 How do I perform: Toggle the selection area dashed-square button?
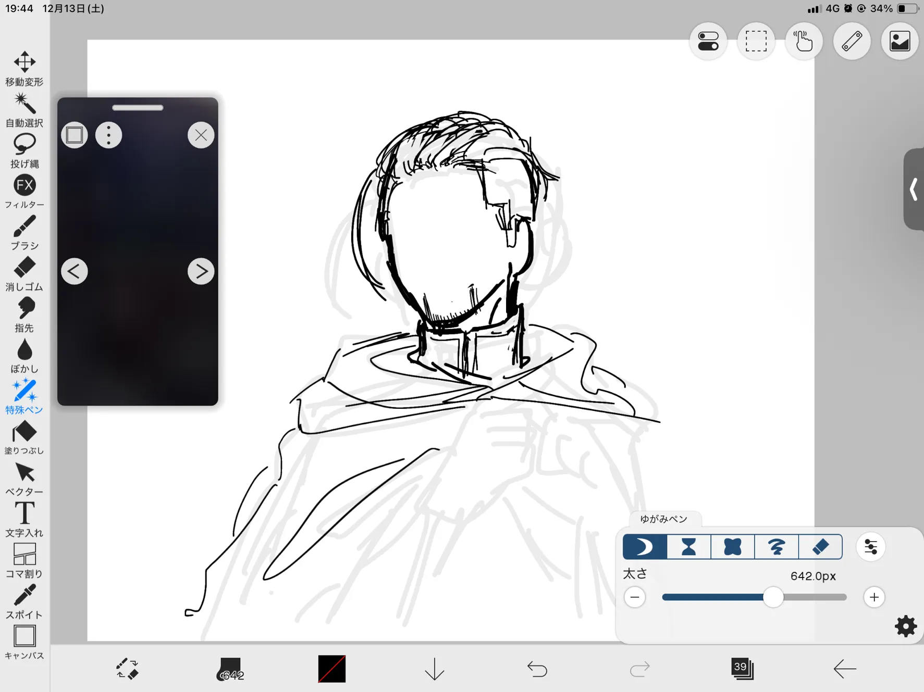[756, 41]
